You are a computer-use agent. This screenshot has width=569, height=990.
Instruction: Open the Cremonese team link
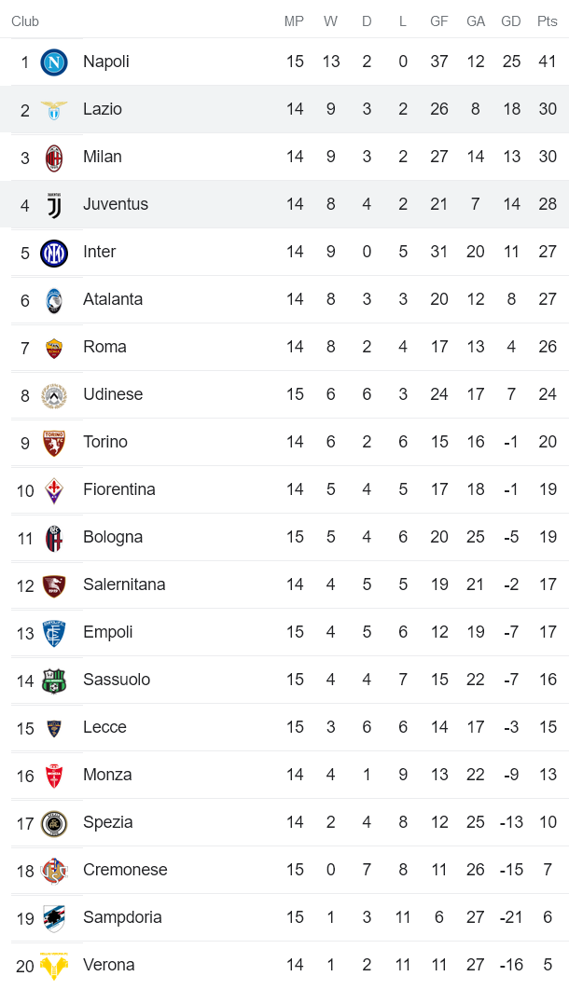click(x=125, y=870)
